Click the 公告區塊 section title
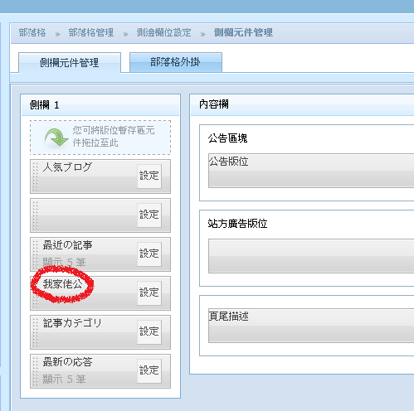 [227, 138]
